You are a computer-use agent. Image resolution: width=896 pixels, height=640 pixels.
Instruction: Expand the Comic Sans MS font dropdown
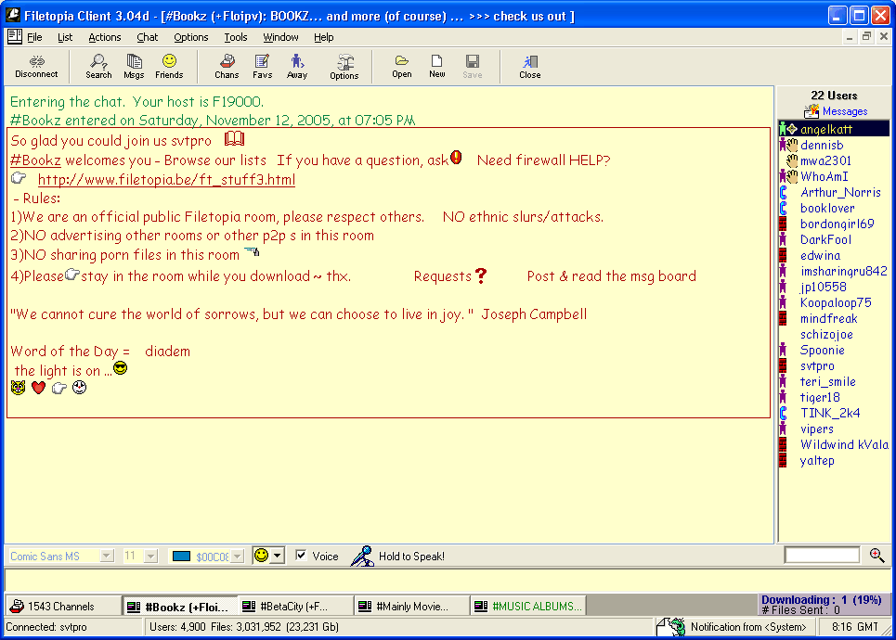point(106,557)
